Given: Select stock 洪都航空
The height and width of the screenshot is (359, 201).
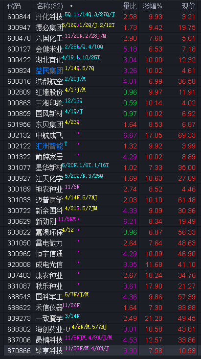Looking at the screenshot, I should 49,81.
